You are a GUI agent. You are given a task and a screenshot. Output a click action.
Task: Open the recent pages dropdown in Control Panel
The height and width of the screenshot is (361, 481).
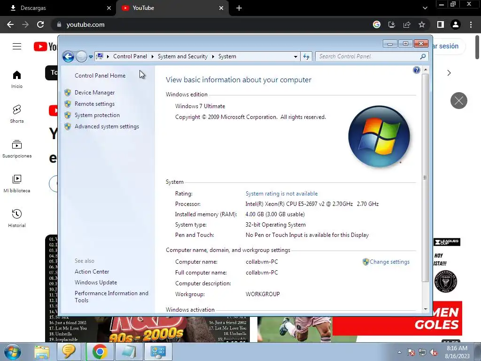click(91, 56)
